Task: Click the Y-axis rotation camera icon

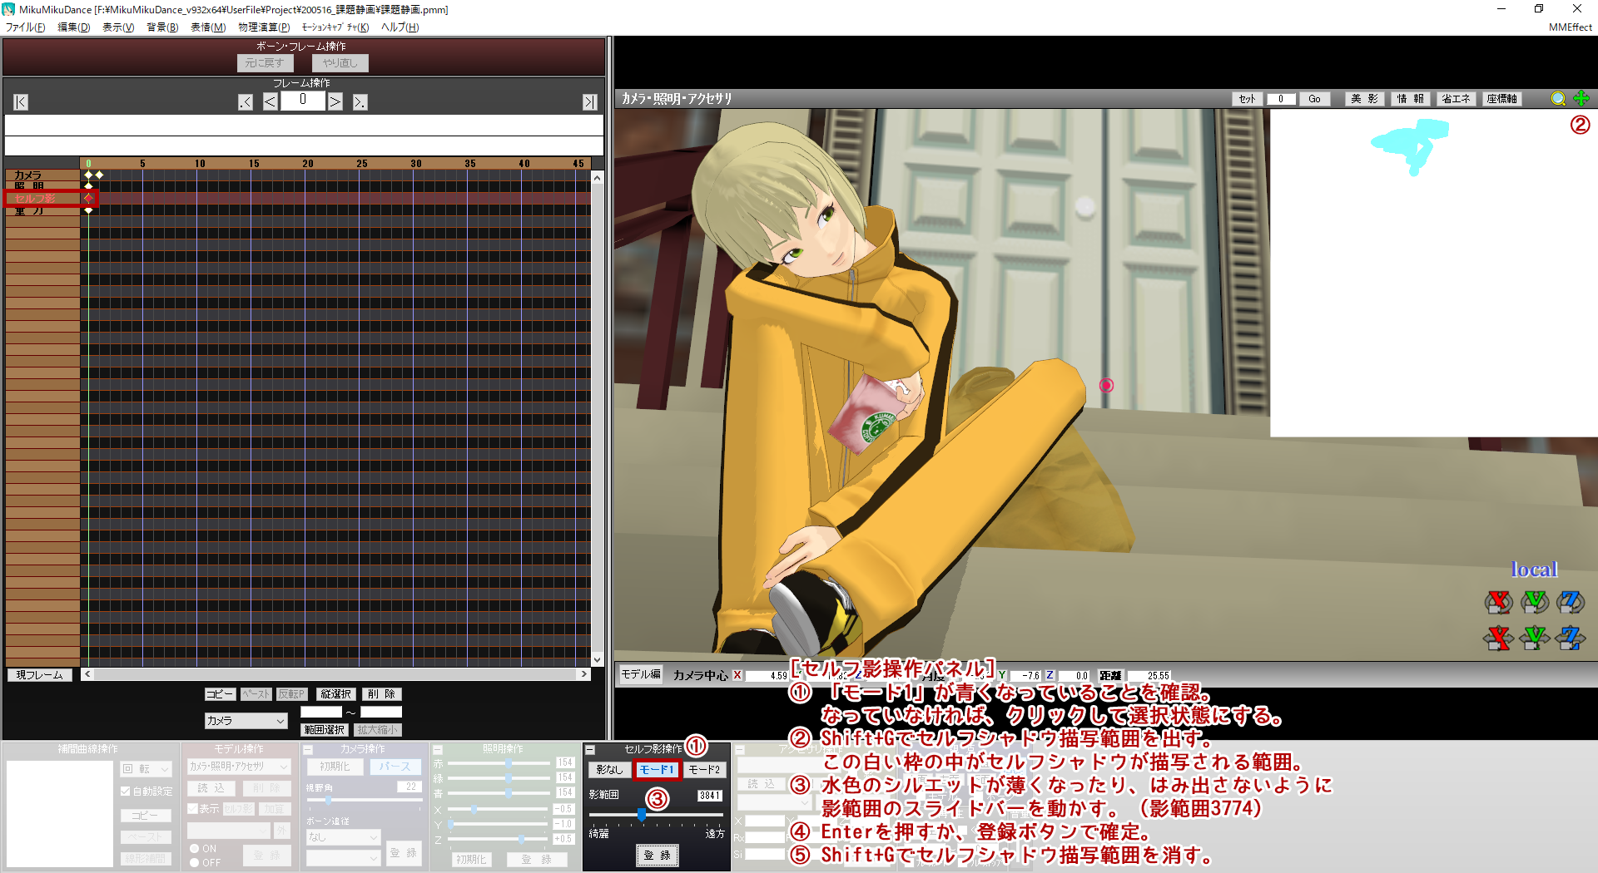Action: pos(1535,601)
